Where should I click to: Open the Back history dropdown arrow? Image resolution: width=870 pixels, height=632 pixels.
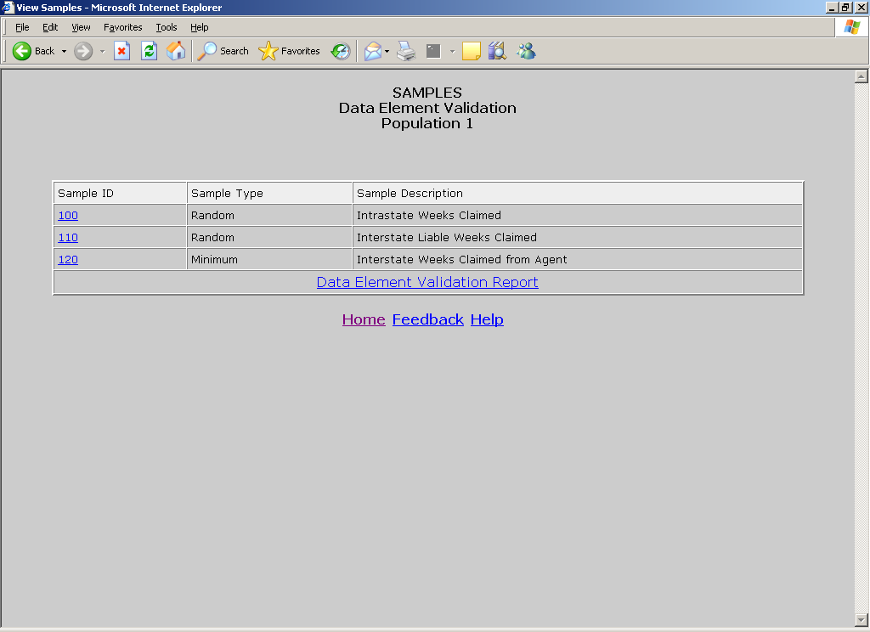(x=64, y=51)
